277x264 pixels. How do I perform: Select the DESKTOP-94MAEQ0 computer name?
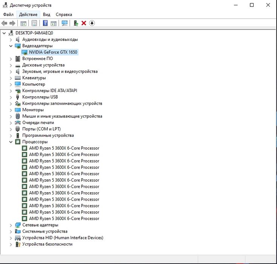coord(34,33)
